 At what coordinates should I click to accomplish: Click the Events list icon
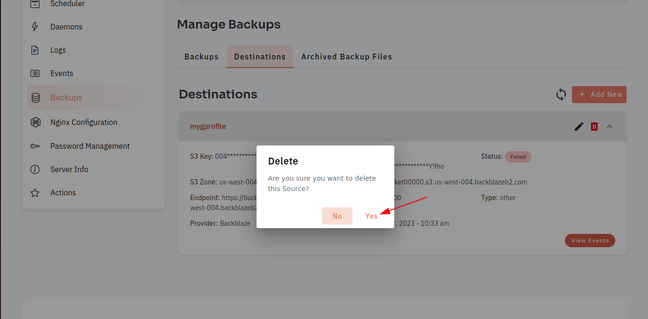[x=35, y=73]
